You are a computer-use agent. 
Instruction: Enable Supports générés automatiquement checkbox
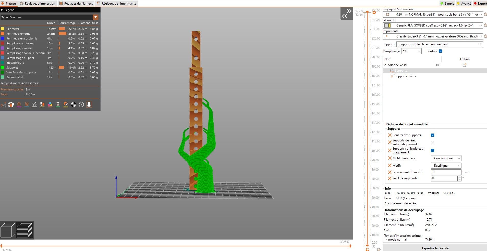432,142
